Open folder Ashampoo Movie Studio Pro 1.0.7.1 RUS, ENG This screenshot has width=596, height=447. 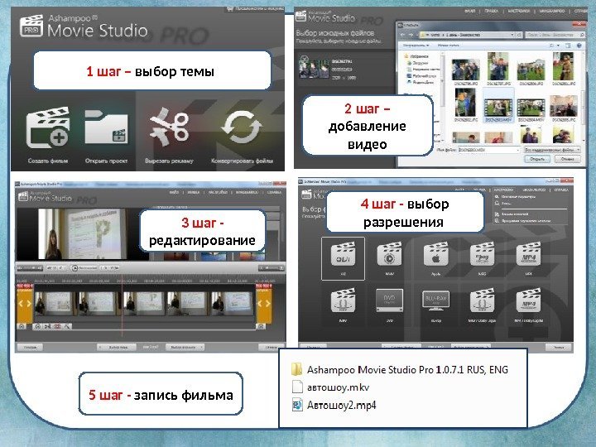[400, 369]
